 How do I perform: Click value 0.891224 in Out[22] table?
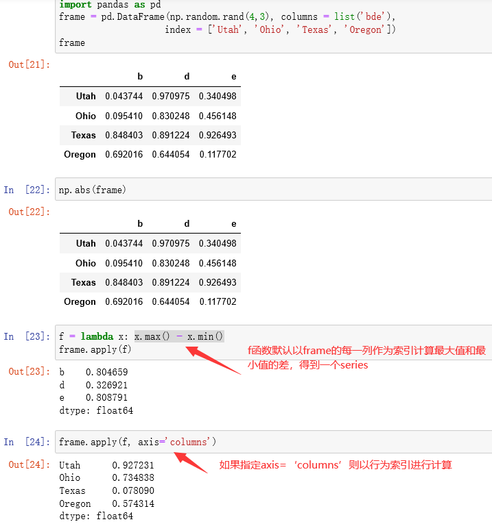171,283
